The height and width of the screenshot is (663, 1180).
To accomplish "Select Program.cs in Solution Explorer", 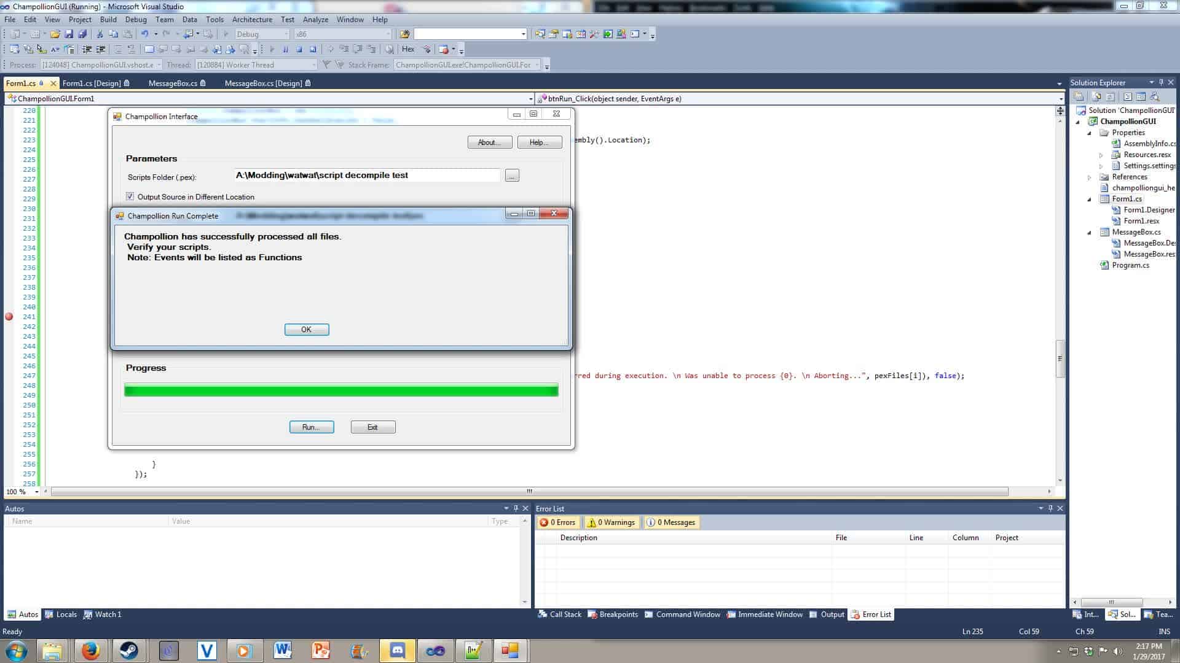I will [1130, 265].
